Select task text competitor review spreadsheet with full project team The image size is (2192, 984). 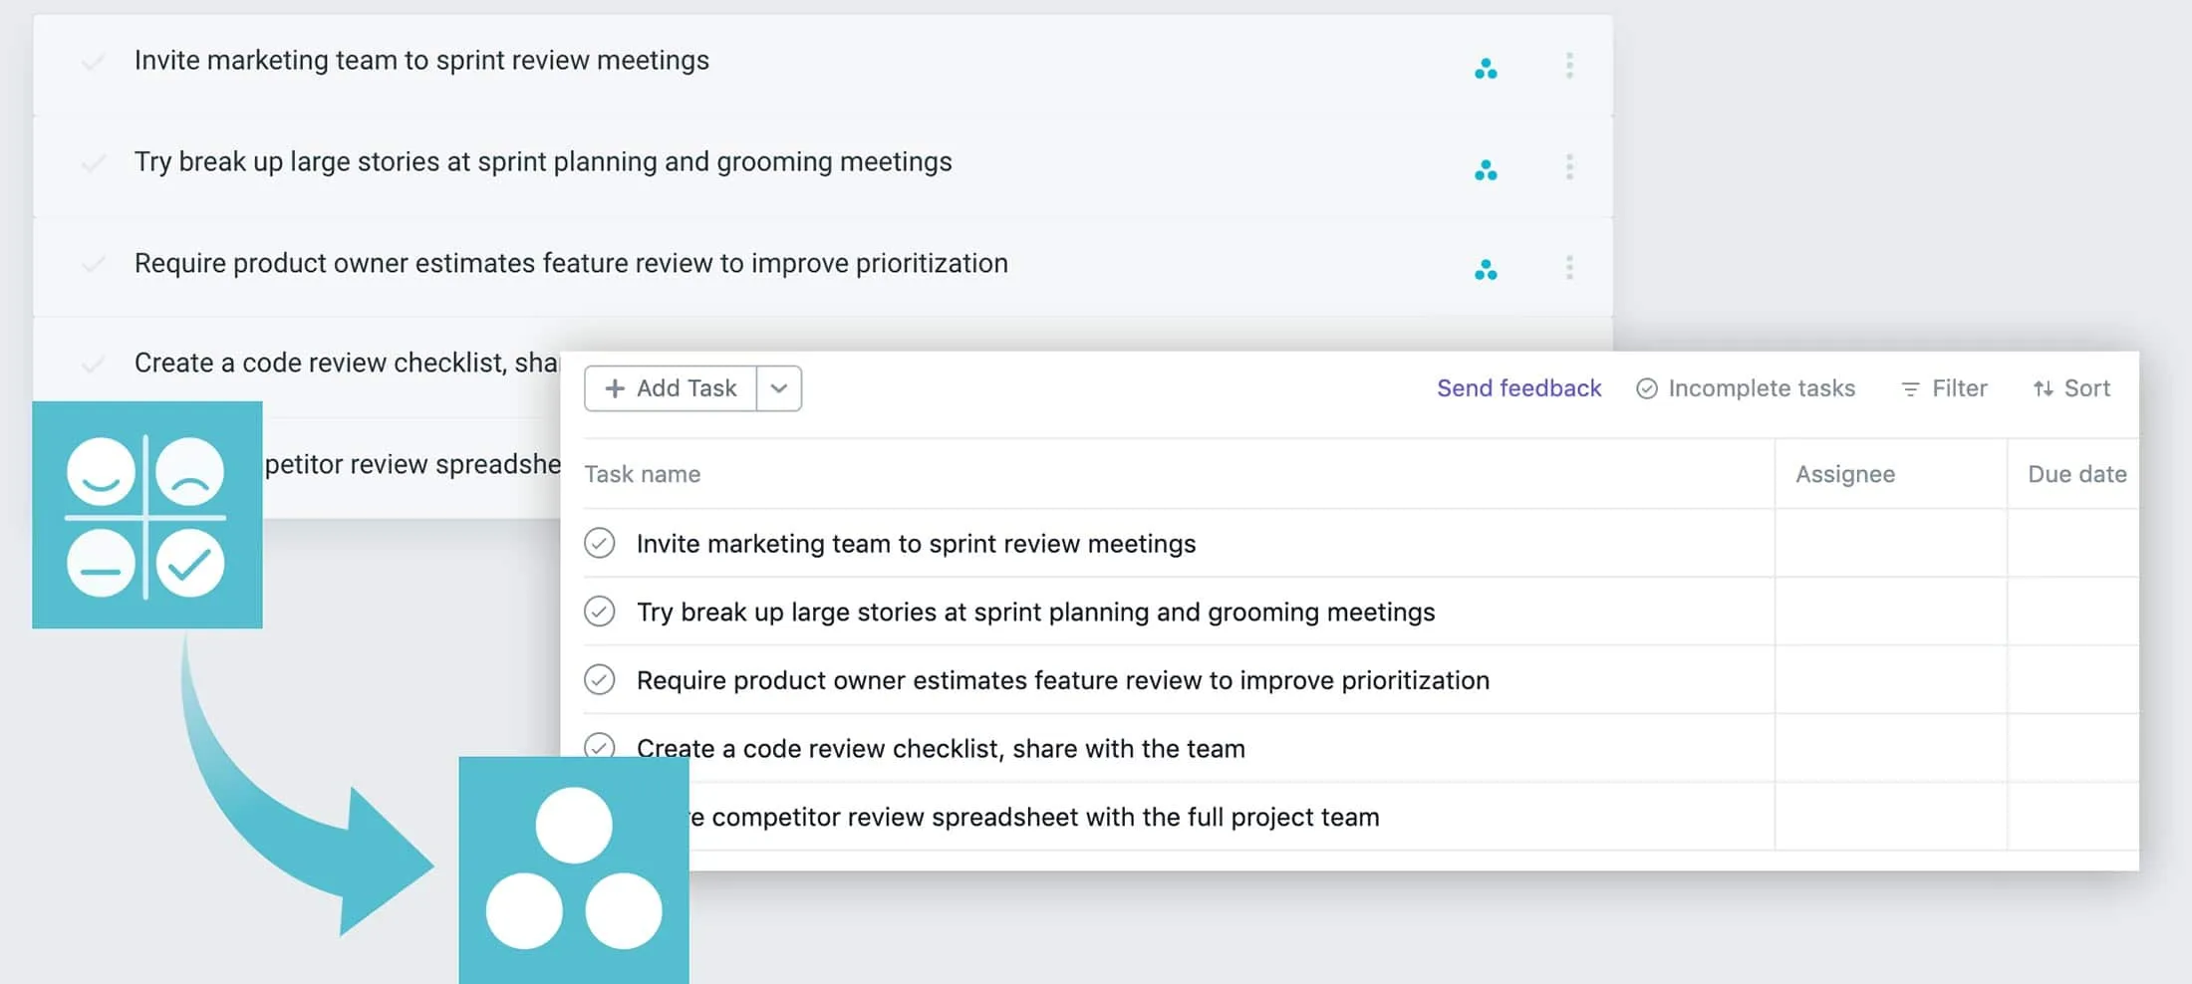click(1035, 817)
